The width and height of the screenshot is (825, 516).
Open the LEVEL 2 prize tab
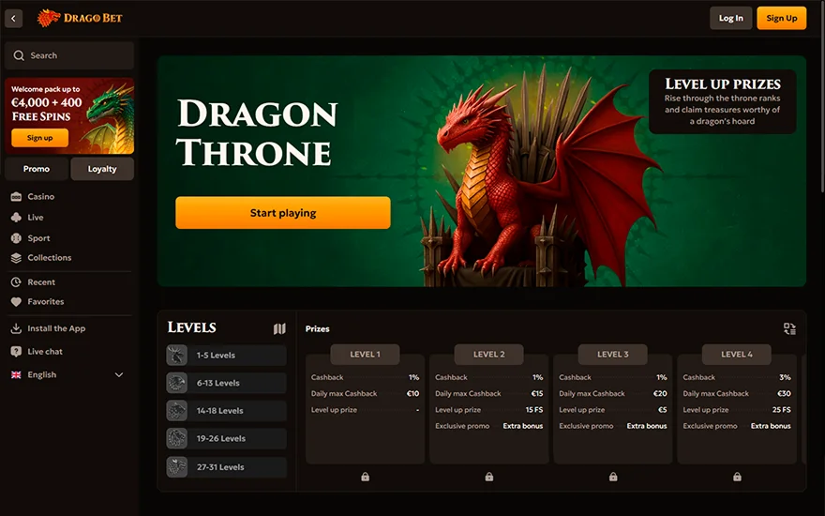488,355
